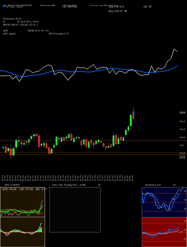Click the 'SI 14/3: 55.1 / 64.41' readout
This screenshot has height=247, width=187.
click(x=28, y=22)
